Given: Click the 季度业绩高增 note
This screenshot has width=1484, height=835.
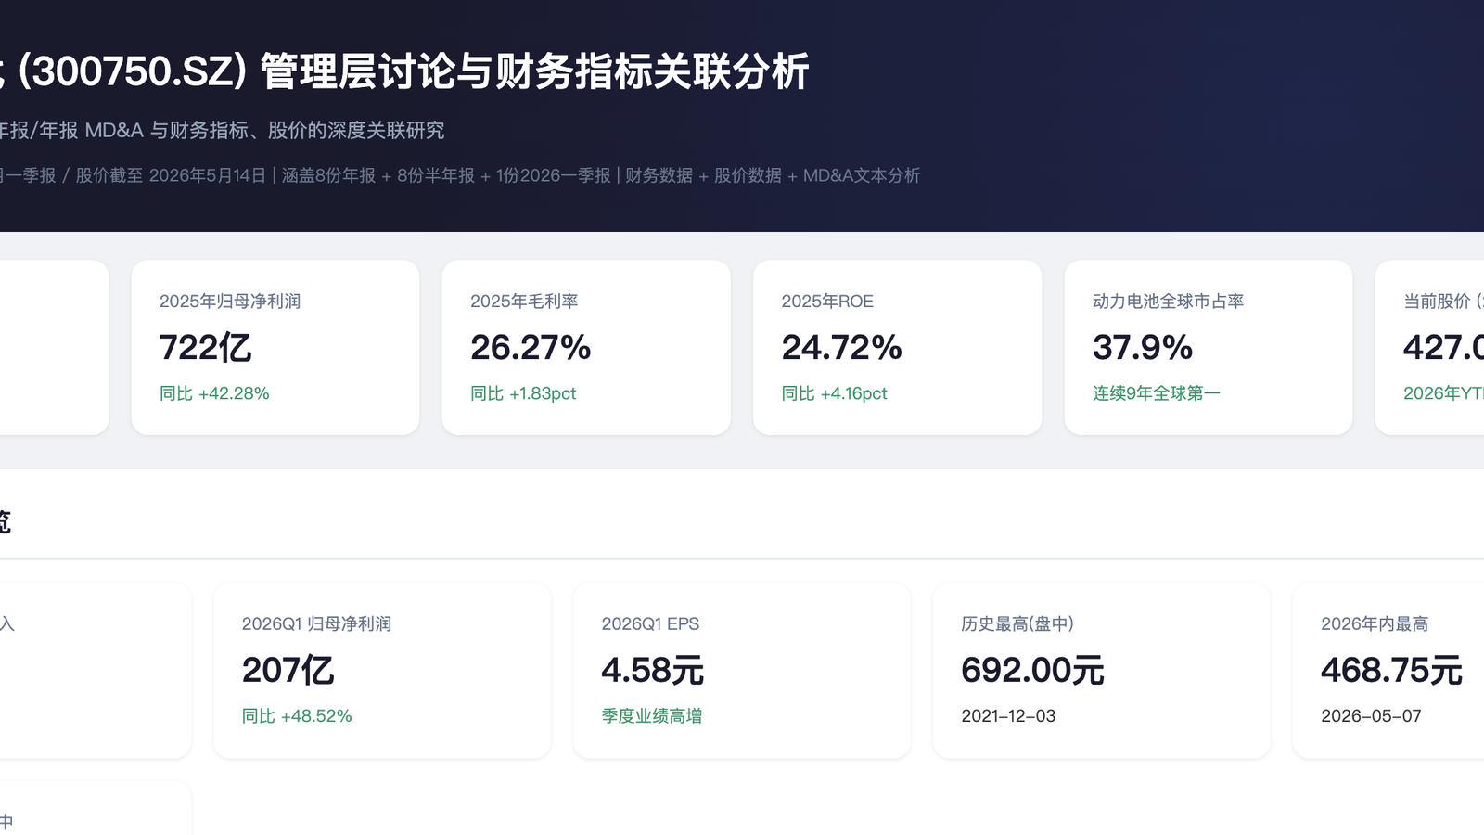Looking at the screenshot, I should pyautogui.click(x=652, y=716).
